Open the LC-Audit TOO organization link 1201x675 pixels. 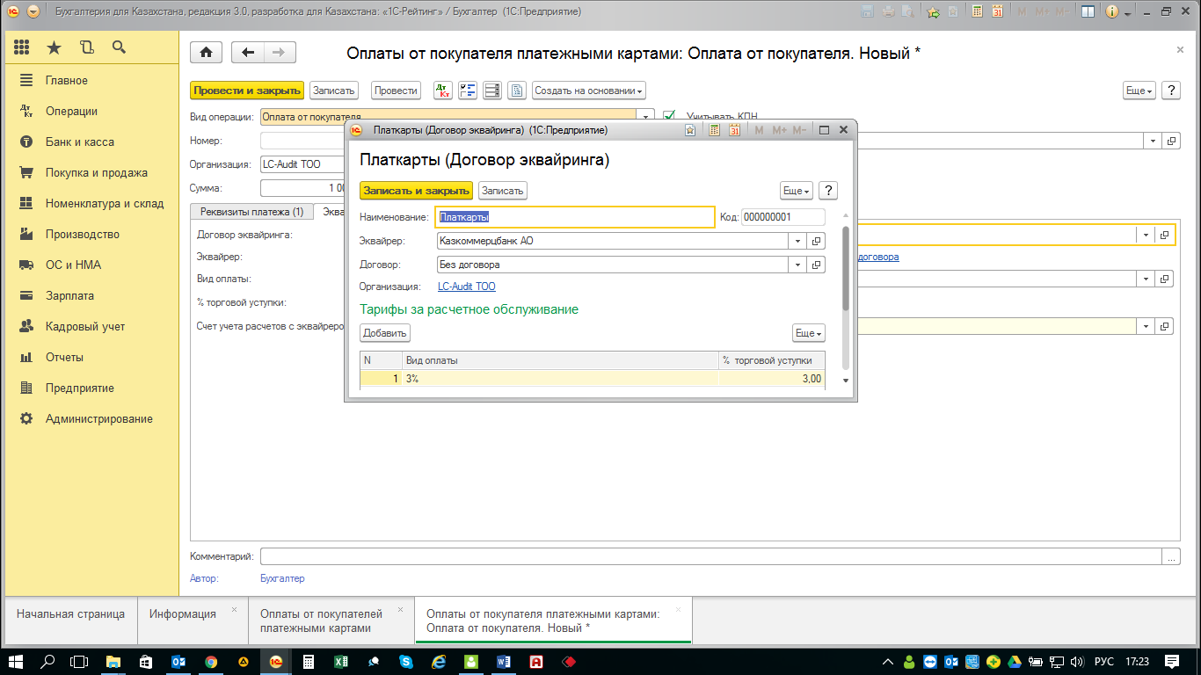(x=467, y=287)
